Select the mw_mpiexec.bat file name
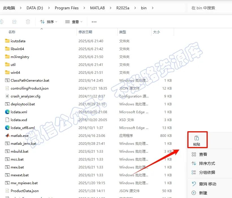Viewport: 232px width, 198px height. 24,183
